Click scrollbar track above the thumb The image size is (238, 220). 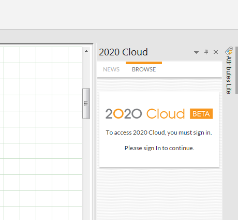click(86, 71)
